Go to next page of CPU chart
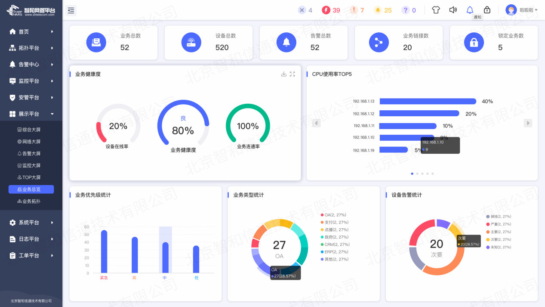This screenshot has height=307, width=545. 528,123
